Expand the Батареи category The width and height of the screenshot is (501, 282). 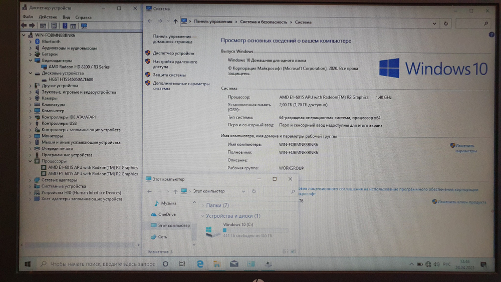(31, 54)
